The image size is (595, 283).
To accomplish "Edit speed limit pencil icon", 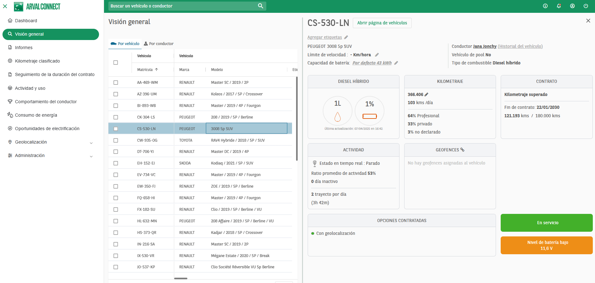I will (377, 55).
